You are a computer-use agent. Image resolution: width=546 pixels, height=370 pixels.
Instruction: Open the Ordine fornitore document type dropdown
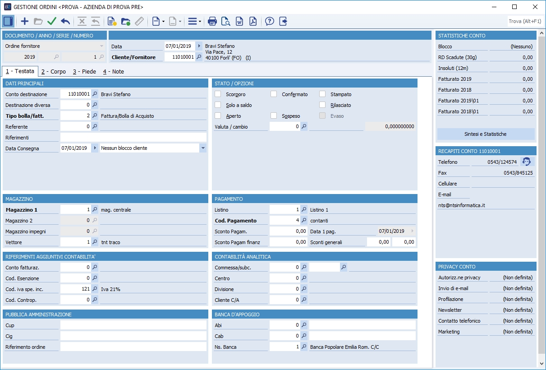tap(101, 46)
